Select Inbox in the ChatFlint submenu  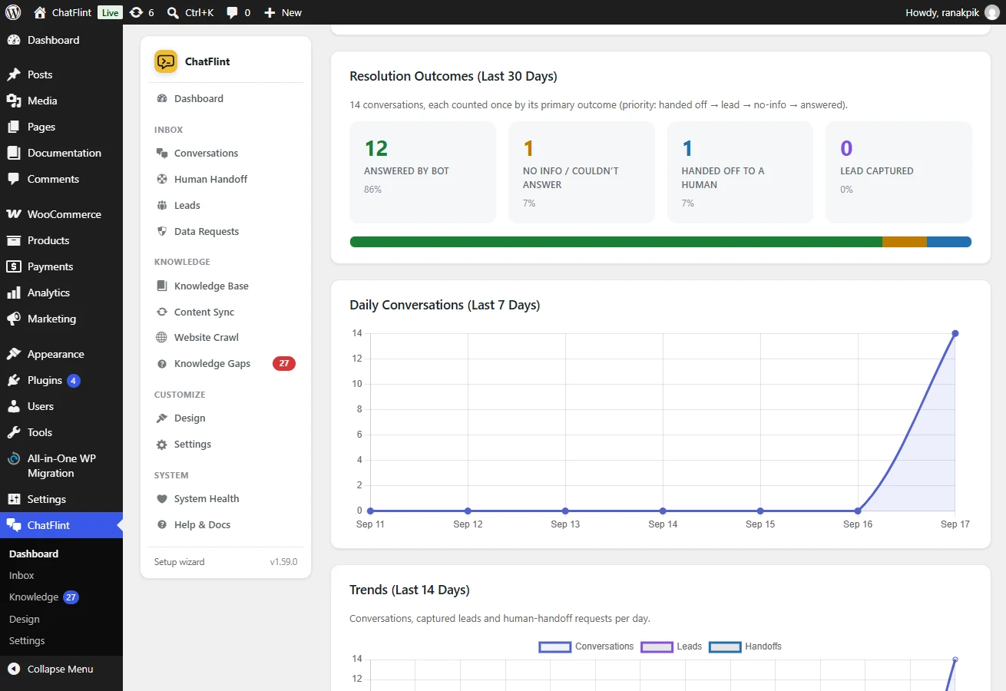tap(22, 575)
